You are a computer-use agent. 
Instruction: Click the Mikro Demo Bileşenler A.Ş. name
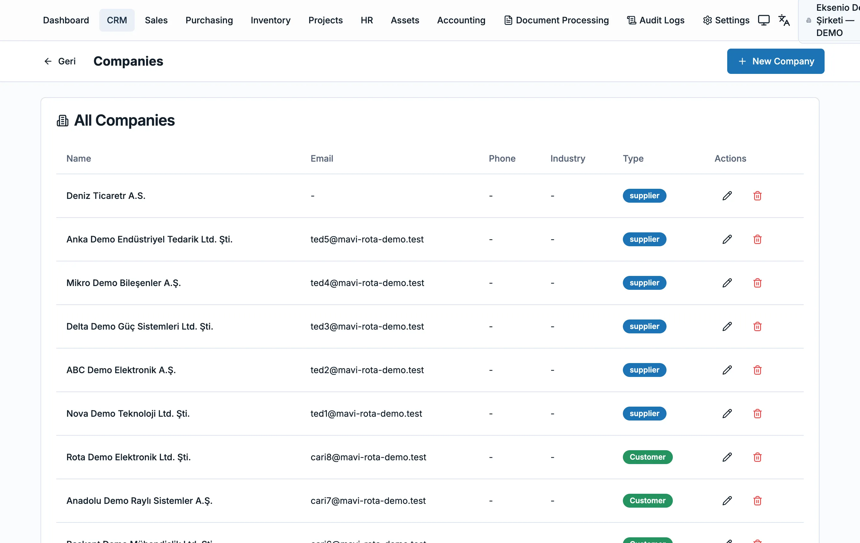pos(124,283)
